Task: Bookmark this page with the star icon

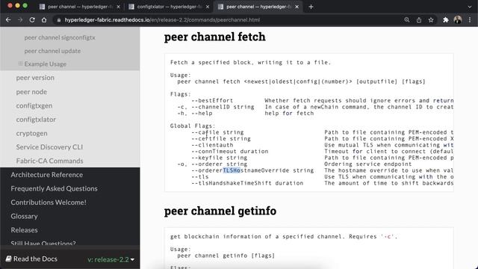Action: (x=431, y=20)
